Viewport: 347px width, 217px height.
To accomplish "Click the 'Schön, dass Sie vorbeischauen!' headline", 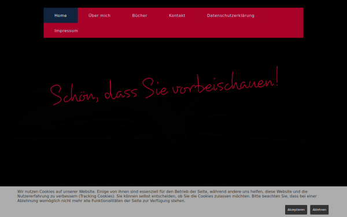I will [x=164, y=86].
